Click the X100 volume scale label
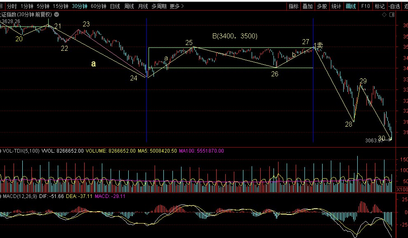 [402, 190]
